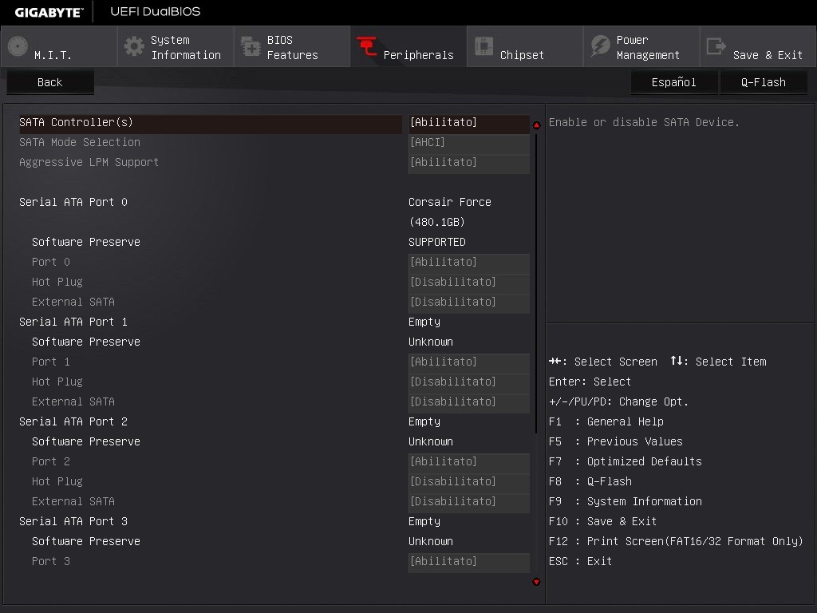
Task: Open SATA Mode Selection AHCI dropdown
Action: pyautogui.click(x=468, y=143)
